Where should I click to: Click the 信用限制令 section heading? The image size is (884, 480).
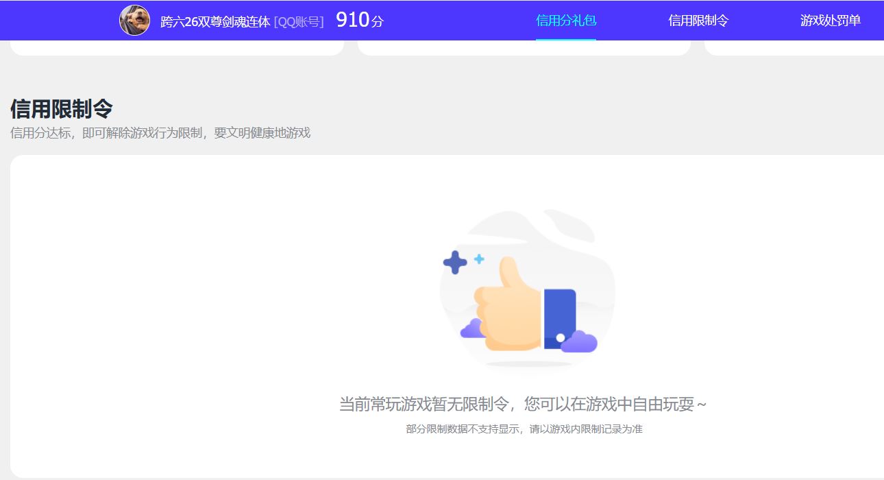tap(61, 108)
